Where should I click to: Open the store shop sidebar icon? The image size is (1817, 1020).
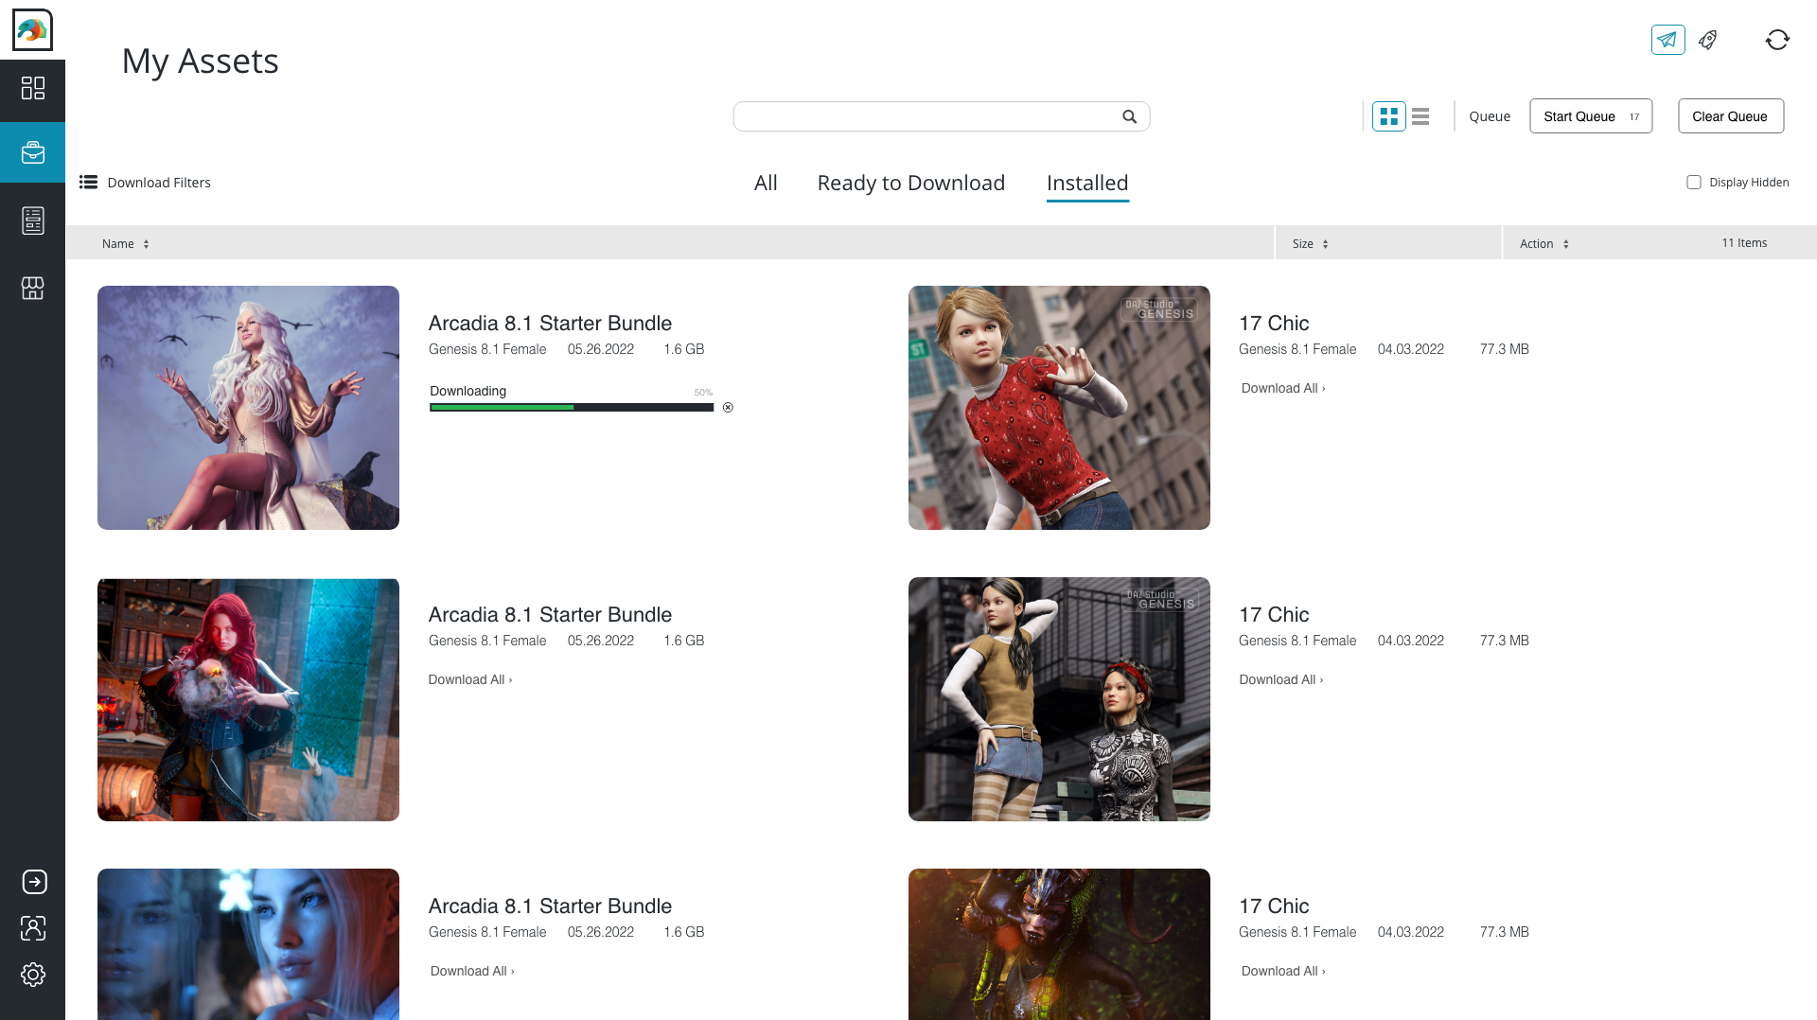(33, 289)
